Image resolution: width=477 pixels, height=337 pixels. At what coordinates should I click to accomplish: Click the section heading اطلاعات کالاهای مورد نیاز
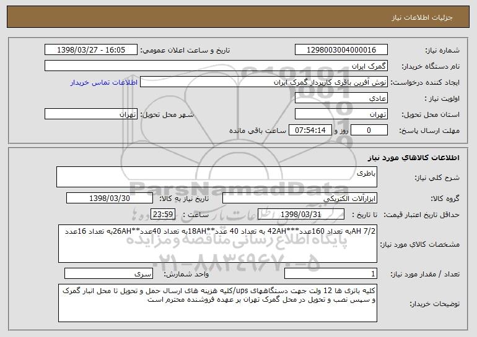pyautogui.click(x=413, y=157)
